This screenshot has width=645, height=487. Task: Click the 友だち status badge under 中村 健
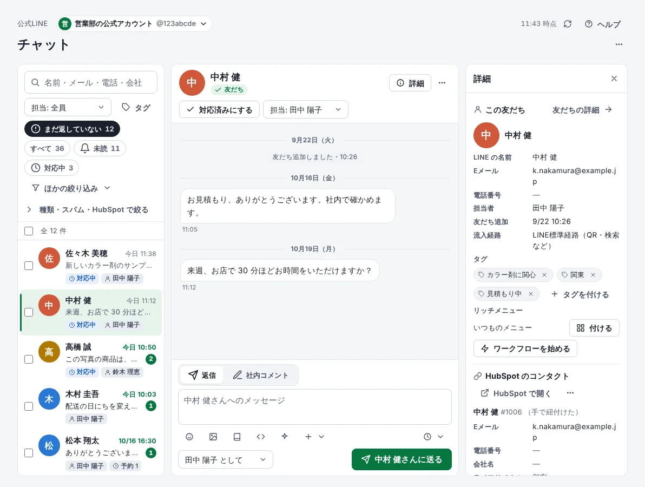(229, 90)
